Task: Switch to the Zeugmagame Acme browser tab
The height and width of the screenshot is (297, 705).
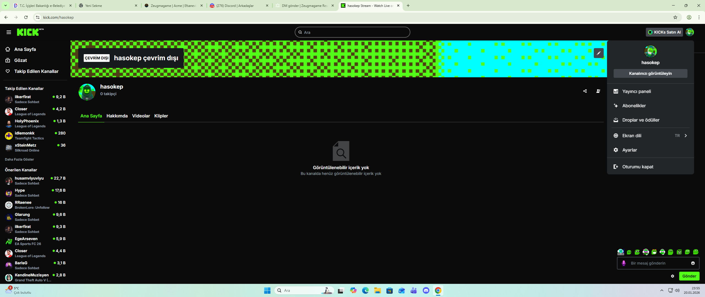Action: 174,5
